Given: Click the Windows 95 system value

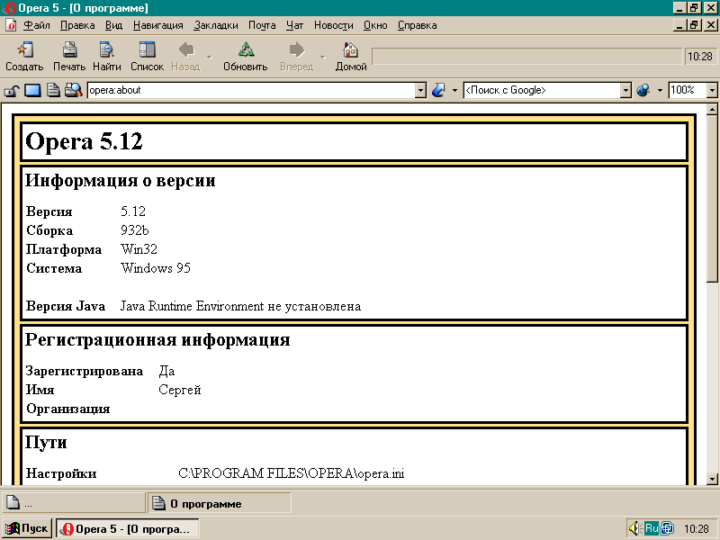Looking at the screenshot, I should click(x=156, y=267).
